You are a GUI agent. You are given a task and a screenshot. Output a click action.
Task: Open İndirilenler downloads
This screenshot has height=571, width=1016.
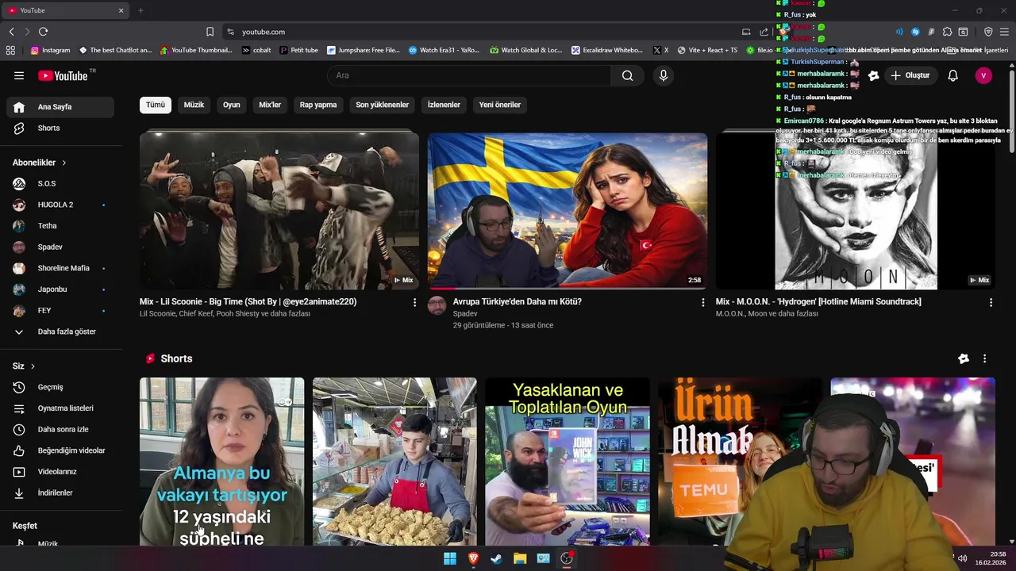point(60,492)
